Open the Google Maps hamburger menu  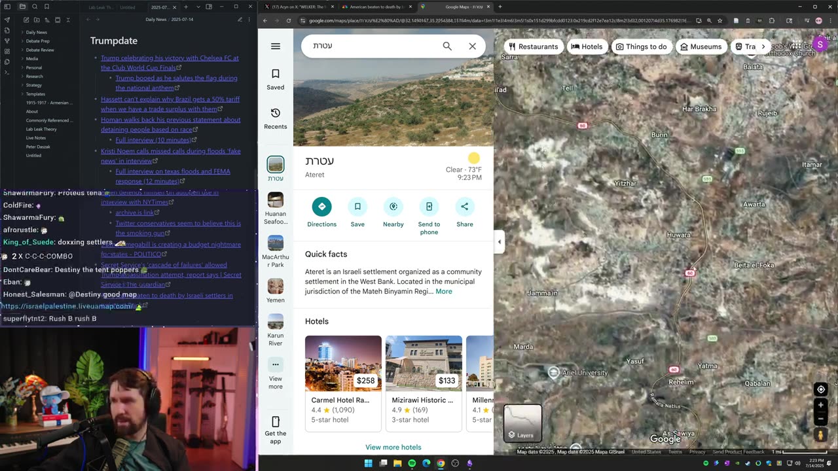pyautogui.click(x=276, y=46)
